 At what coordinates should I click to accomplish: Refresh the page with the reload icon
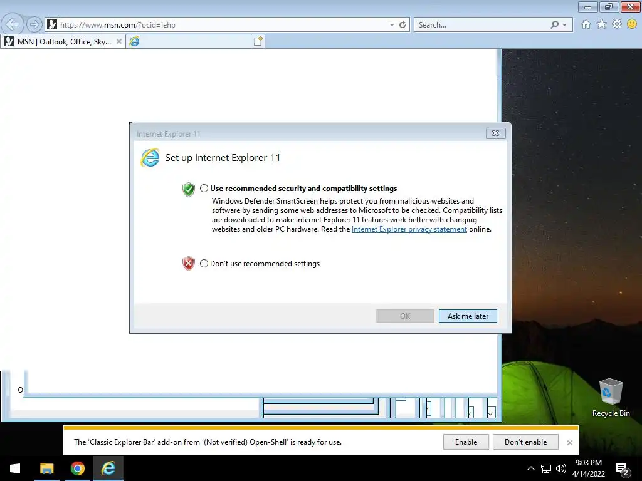pos(403,25)
